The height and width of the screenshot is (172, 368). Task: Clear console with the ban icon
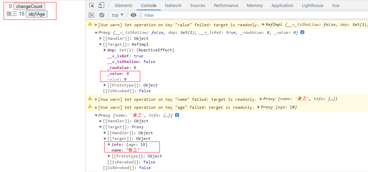(102, 15)
